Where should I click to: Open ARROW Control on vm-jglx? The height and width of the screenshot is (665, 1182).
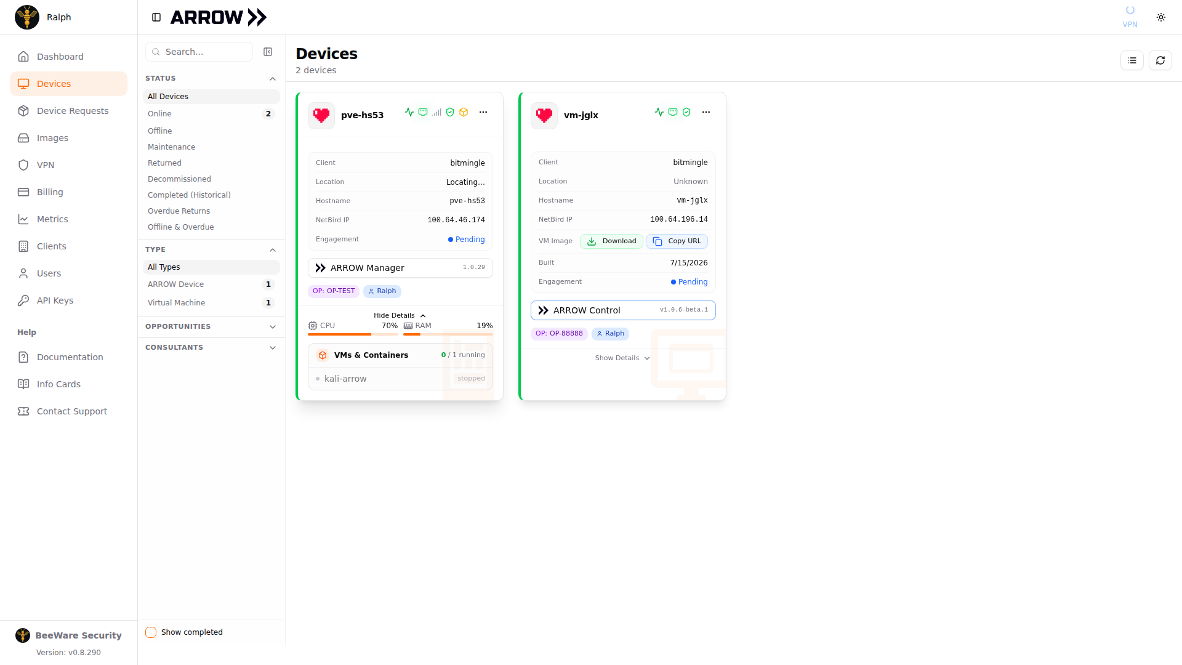pyautogui.click(x=623, y=310)
